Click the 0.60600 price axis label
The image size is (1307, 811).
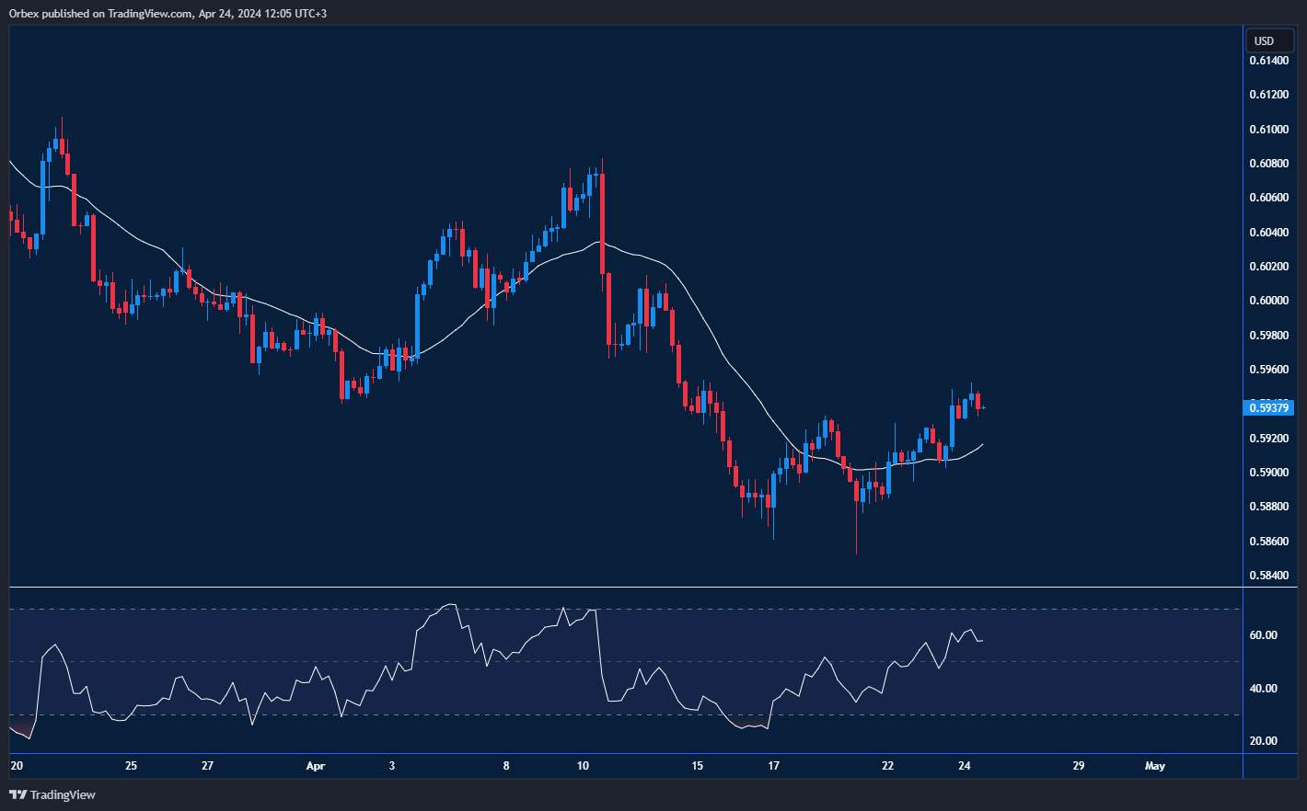1268,198
